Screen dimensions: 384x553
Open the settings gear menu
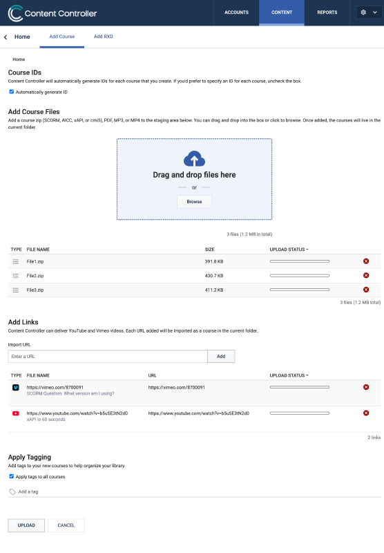(363, 12)
